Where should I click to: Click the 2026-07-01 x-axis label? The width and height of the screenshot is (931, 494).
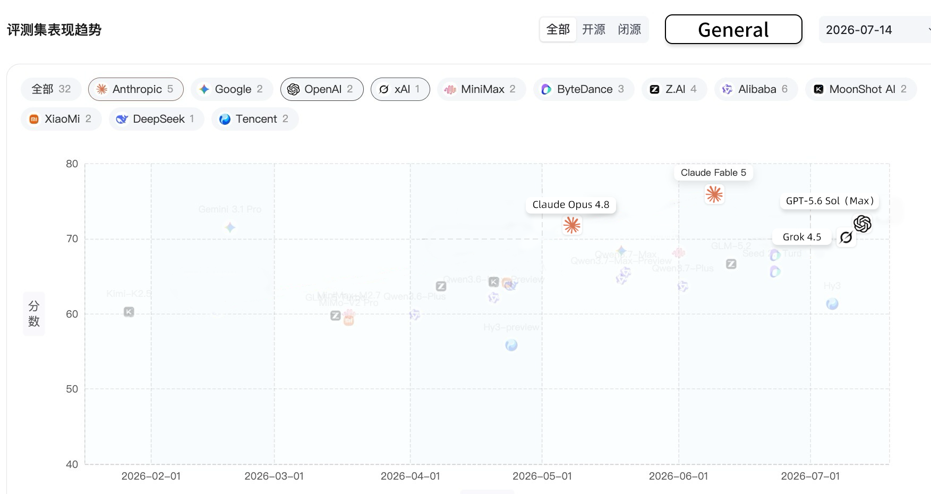click(x=810, y=476)
